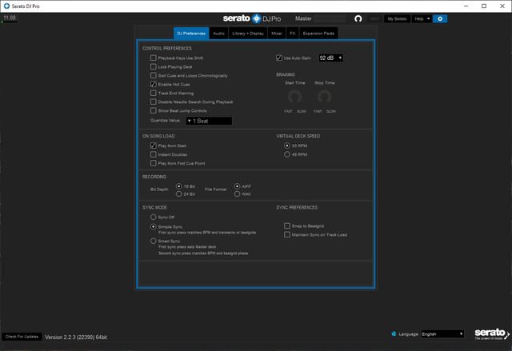The width and height of the screenshot is (512, 351).
Task: Open the Language selection dropdown
Action: pos(442,333)
